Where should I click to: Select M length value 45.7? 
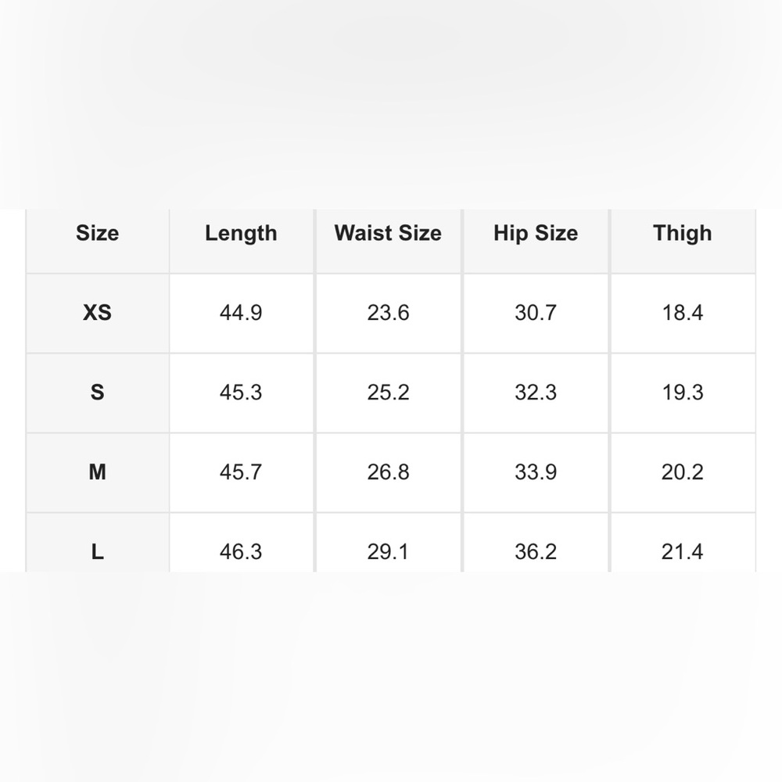point(241,472)
